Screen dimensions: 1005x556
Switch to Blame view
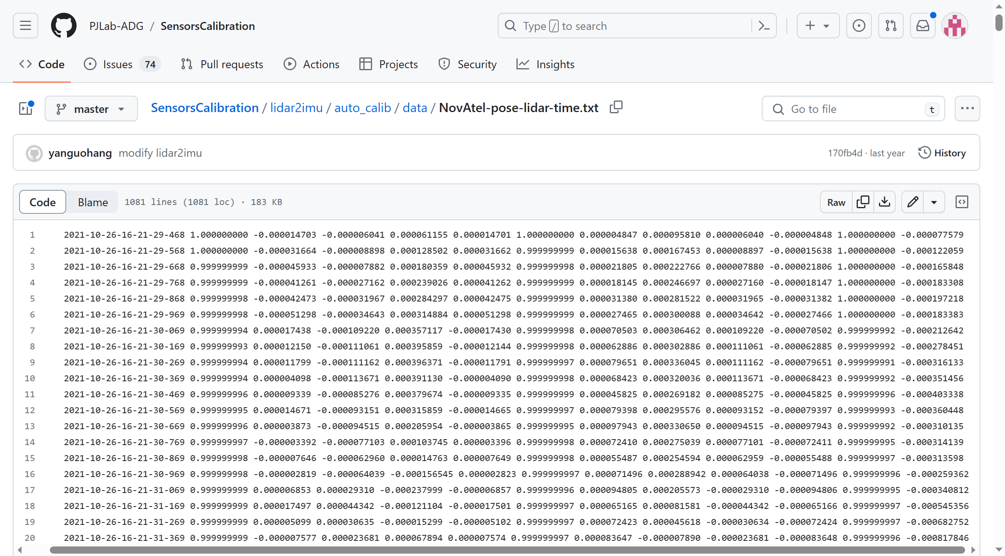pyautogui.click(x=93, y=202)
